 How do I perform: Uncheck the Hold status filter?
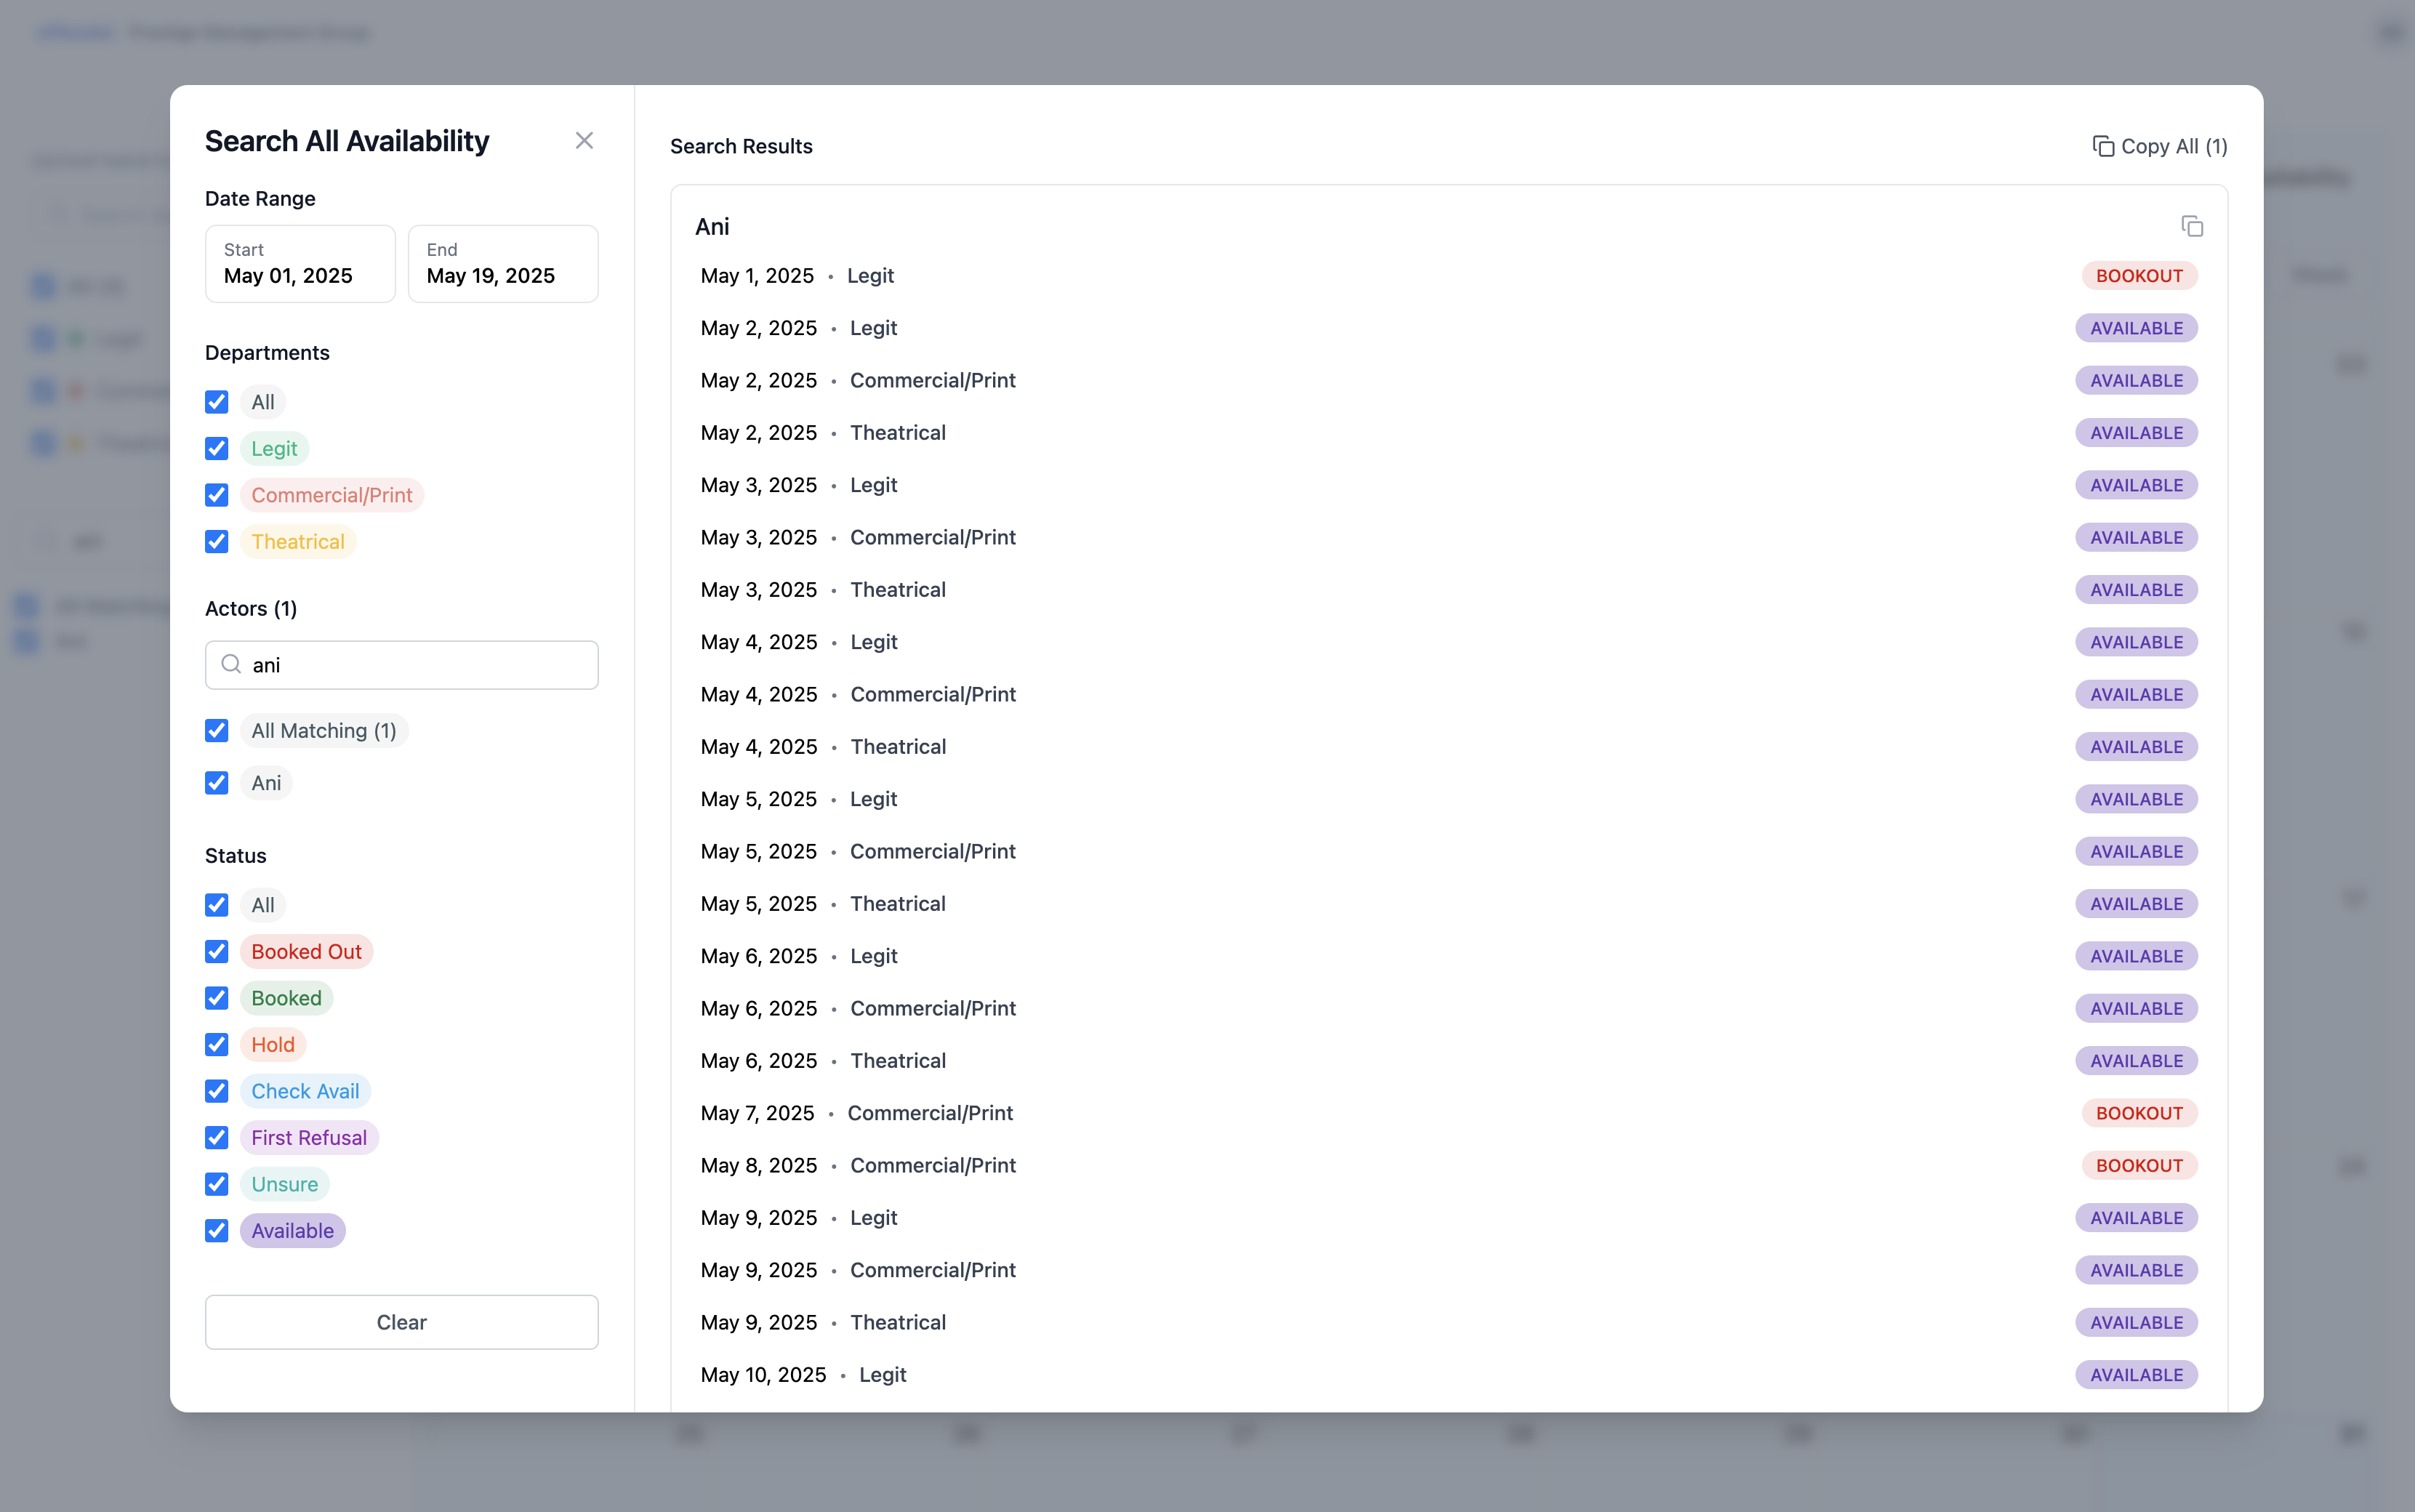pos(216,1044)
